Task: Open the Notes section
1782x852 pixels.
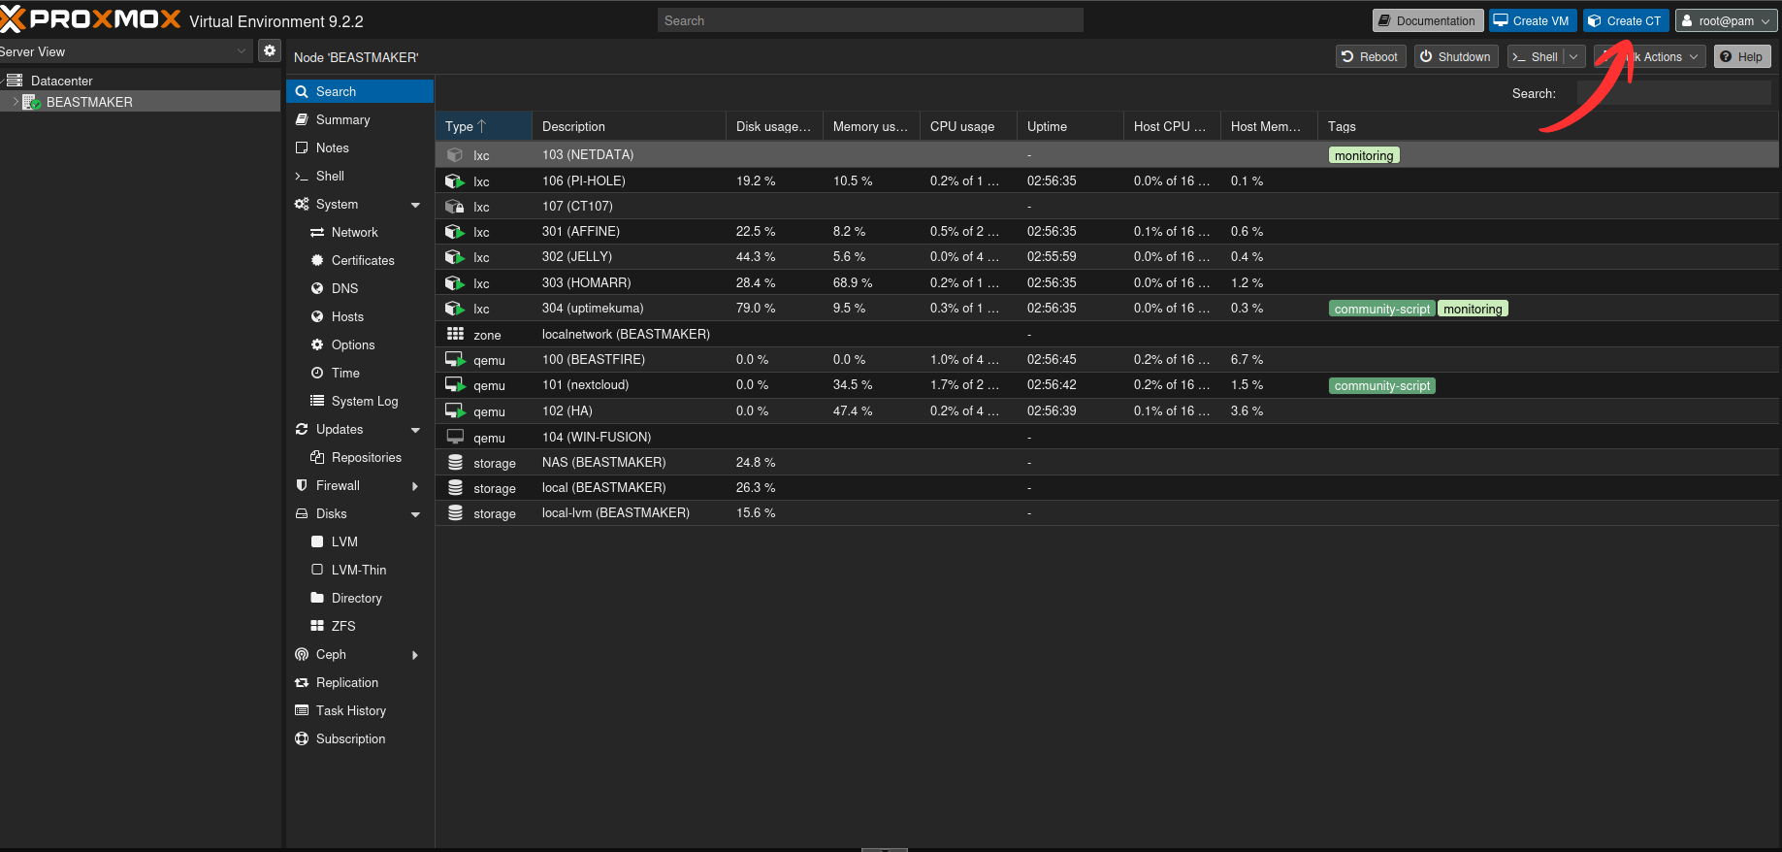Action: (x=360, y=148)
